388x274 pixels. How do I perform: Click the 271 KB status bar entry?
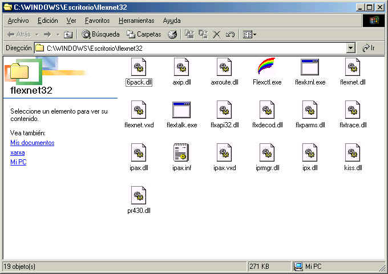pos(259,267)
